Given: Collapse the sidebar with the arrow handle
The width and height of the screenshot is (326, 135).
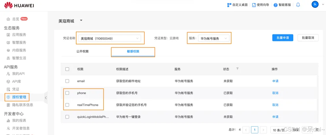Looking at the screenshot, I should pyautogui.click(x=46, y=98).
